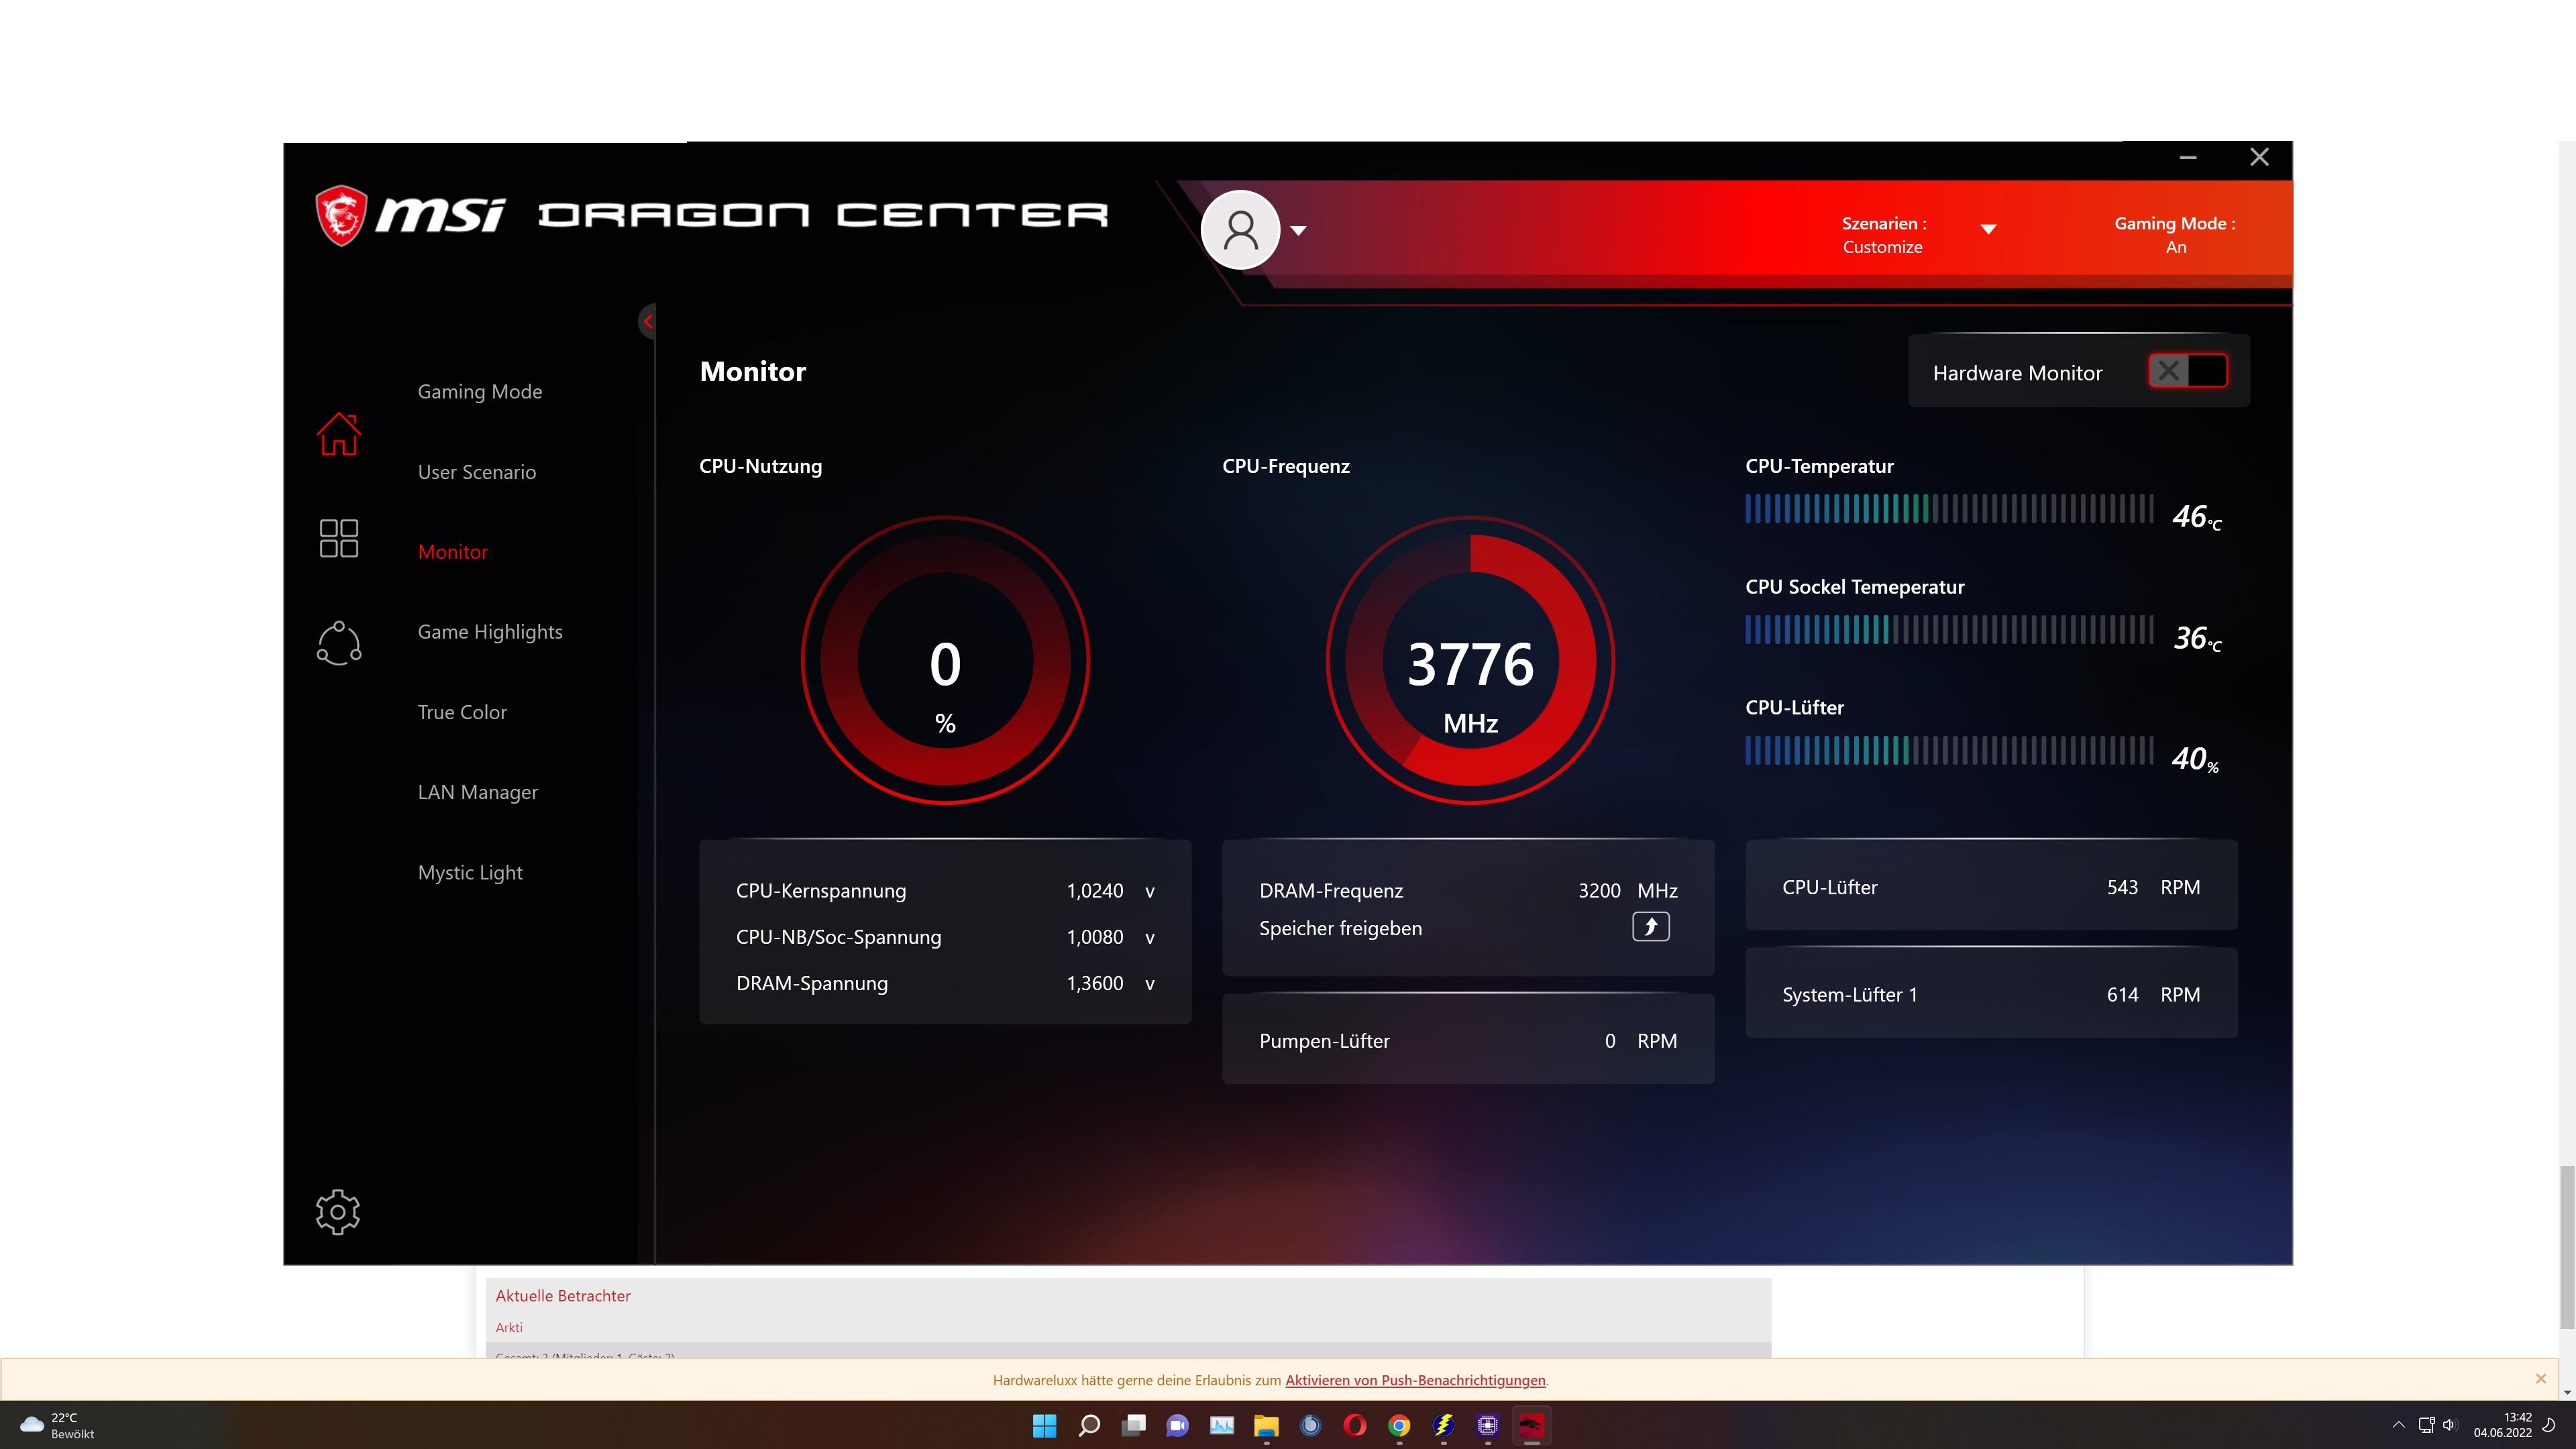This screenshot has width=2576, height=1449.
Task: Select User Scenario menu item
Action: (x=477, y=472)
